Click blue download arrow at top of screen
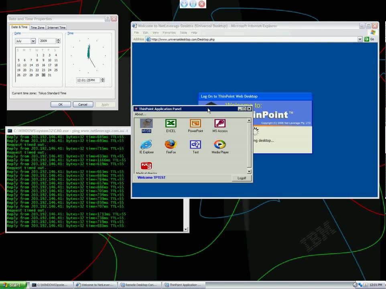Viewport: 386px width, 289px height. coord(184,4)
